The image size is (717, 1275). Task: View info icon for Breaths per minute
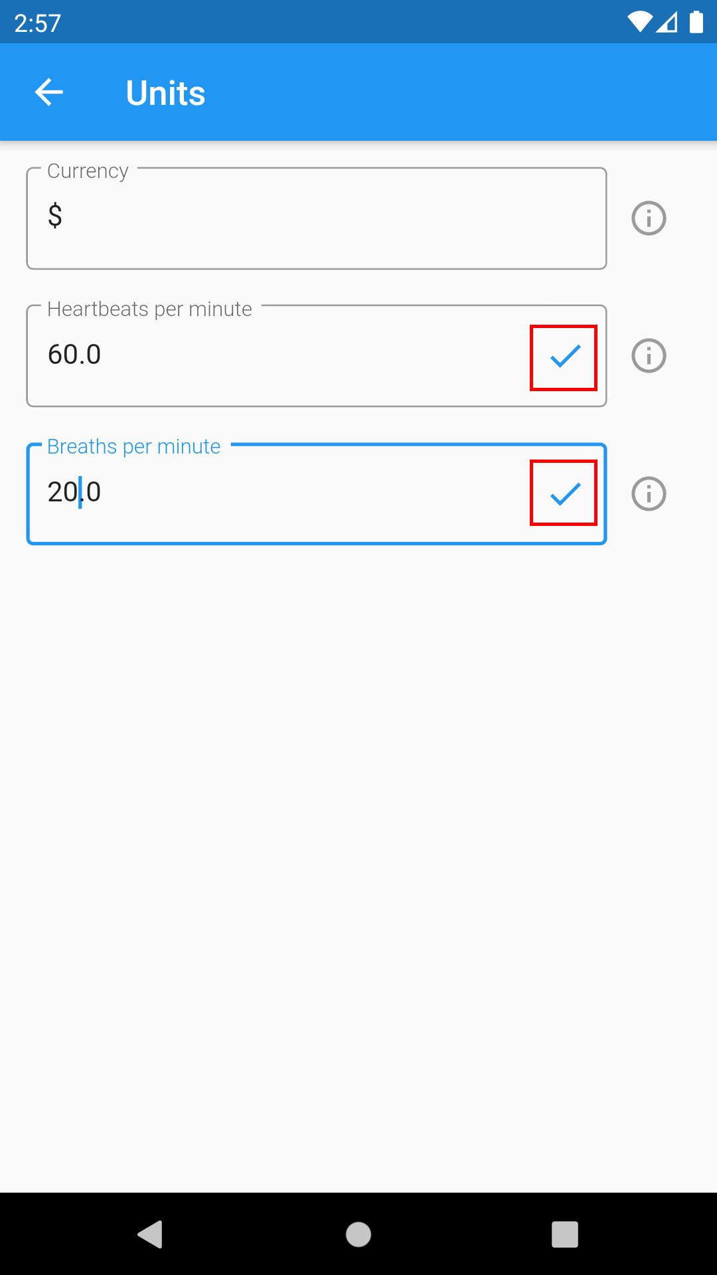click(649, 494)
